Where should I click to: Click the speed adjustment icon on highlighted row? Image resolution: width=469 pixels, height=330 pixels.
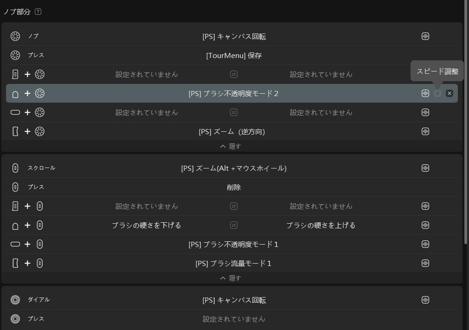[x=437, y=93]
